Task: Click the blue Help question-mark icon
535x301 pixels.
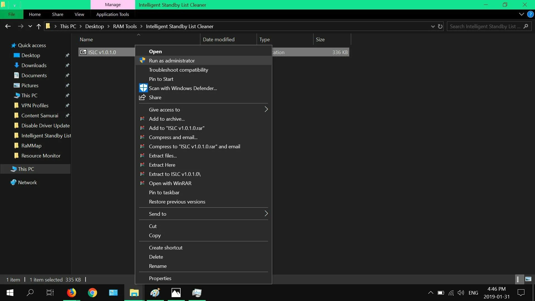Action: 530,14
